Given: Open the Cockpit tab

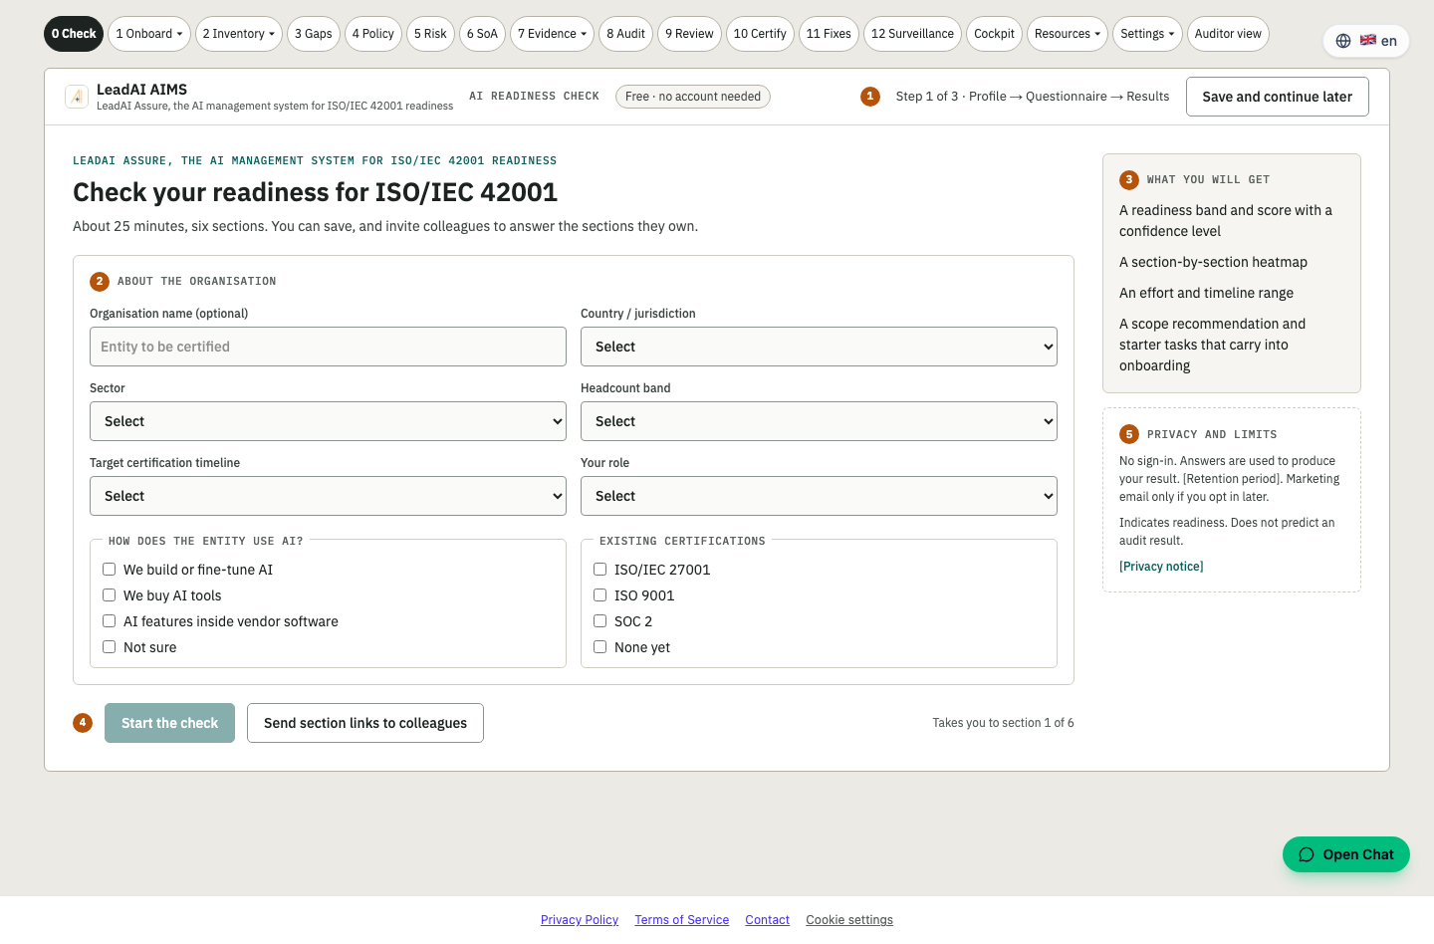Looking at the screenshot, I should pos(994,34).
